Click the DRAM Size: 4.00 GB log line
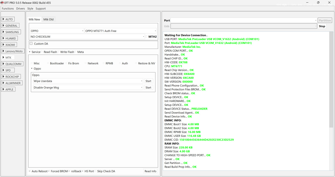The height and width of the screenshot is (177, 335). (x=177, y=151)
